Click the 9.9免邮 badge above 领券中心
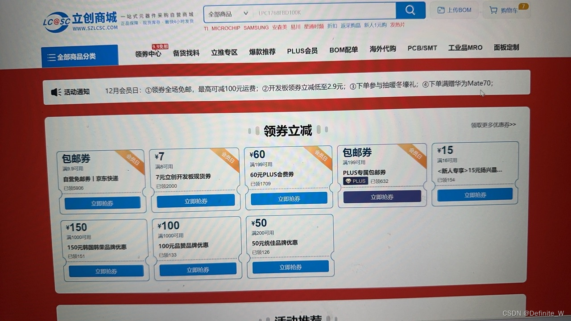Screen dimensions: 571x321 click(160, 46)
